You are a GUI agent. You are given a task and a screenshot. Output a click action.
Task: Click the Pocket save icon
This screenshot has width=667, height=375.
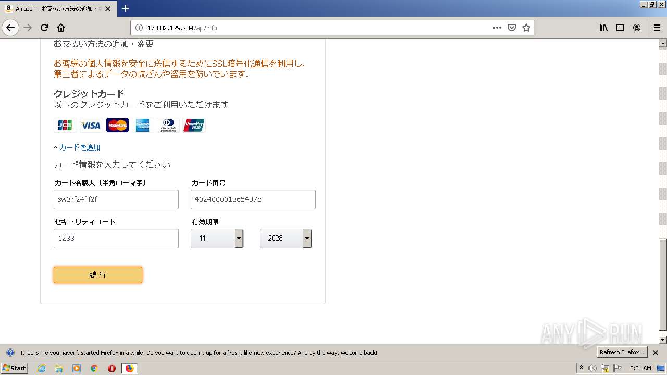click(x=512, y=28)
